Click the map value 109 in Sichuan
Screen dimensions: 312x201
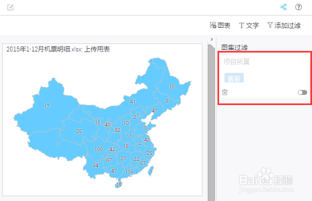[98, 149]
